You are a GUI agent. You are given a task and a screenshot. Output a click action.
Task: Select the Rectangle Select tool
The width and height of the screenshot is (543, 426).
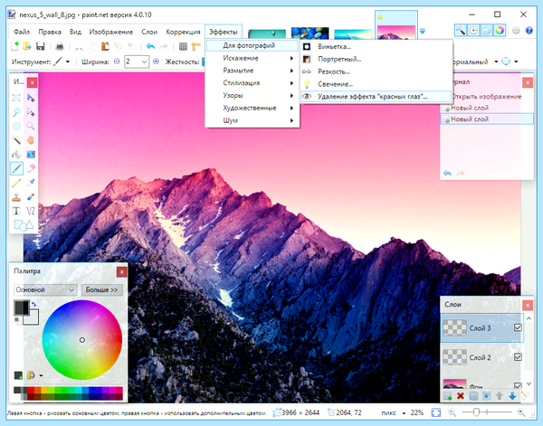(x=16, y=99)
